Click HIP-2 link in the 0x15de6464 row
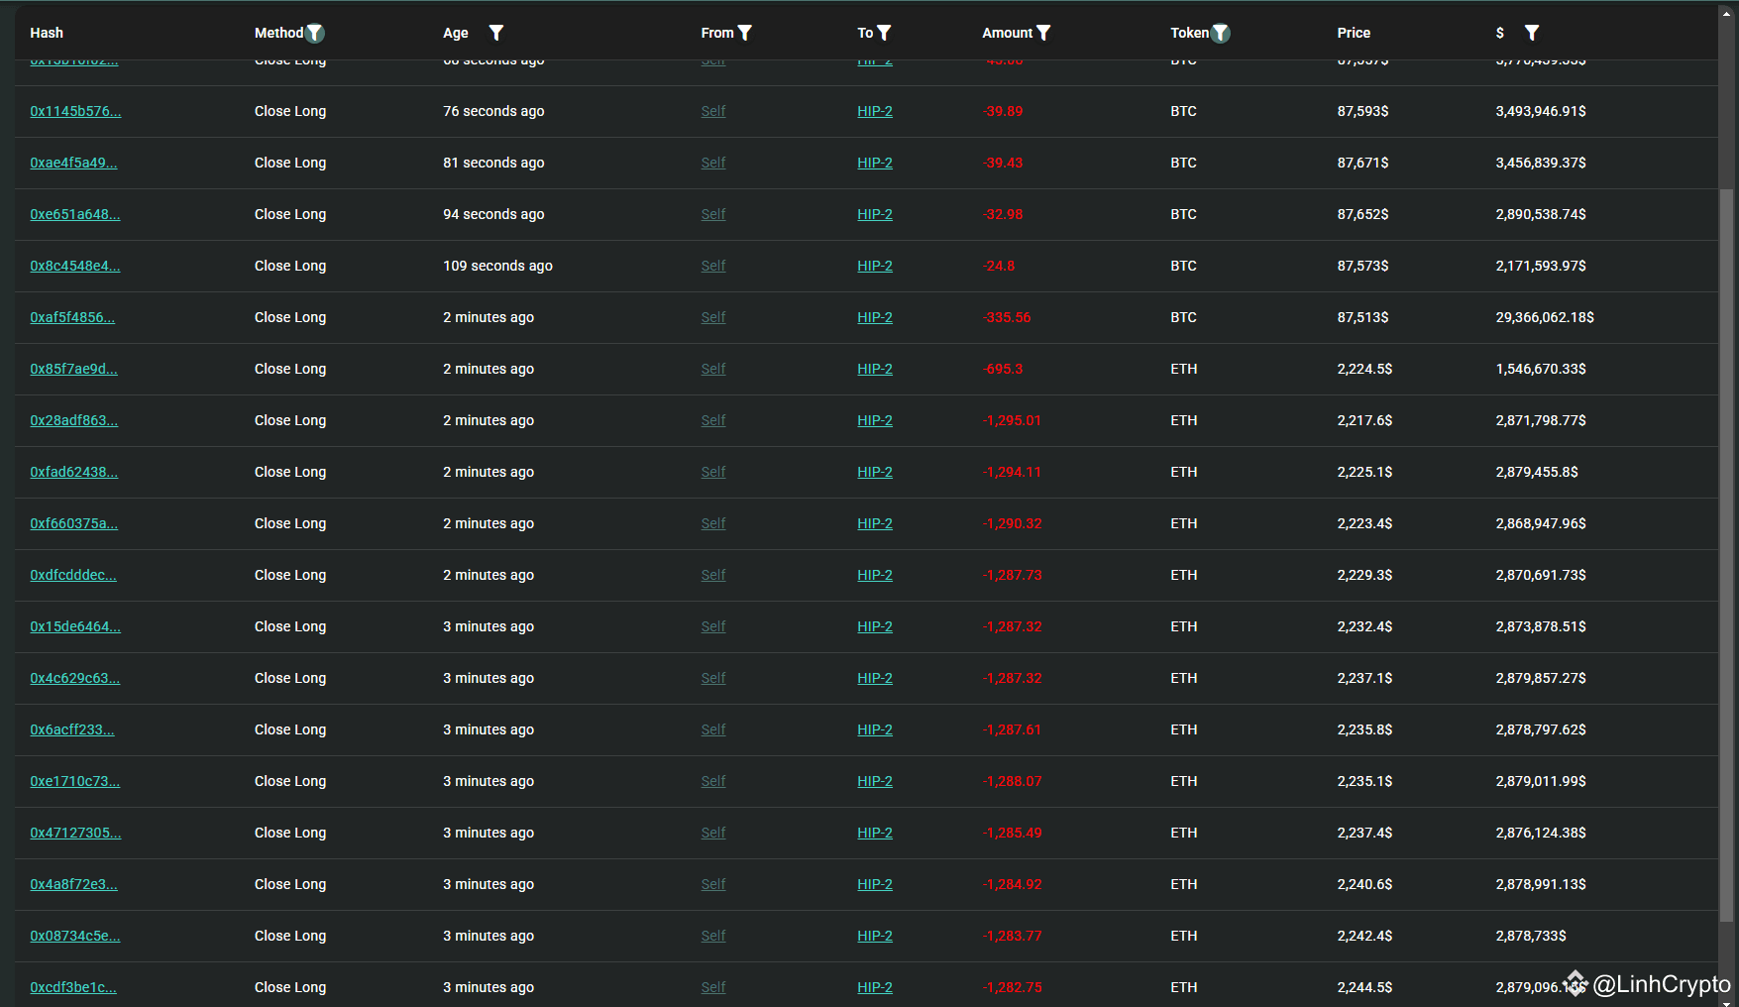 [x=875, y=626]
